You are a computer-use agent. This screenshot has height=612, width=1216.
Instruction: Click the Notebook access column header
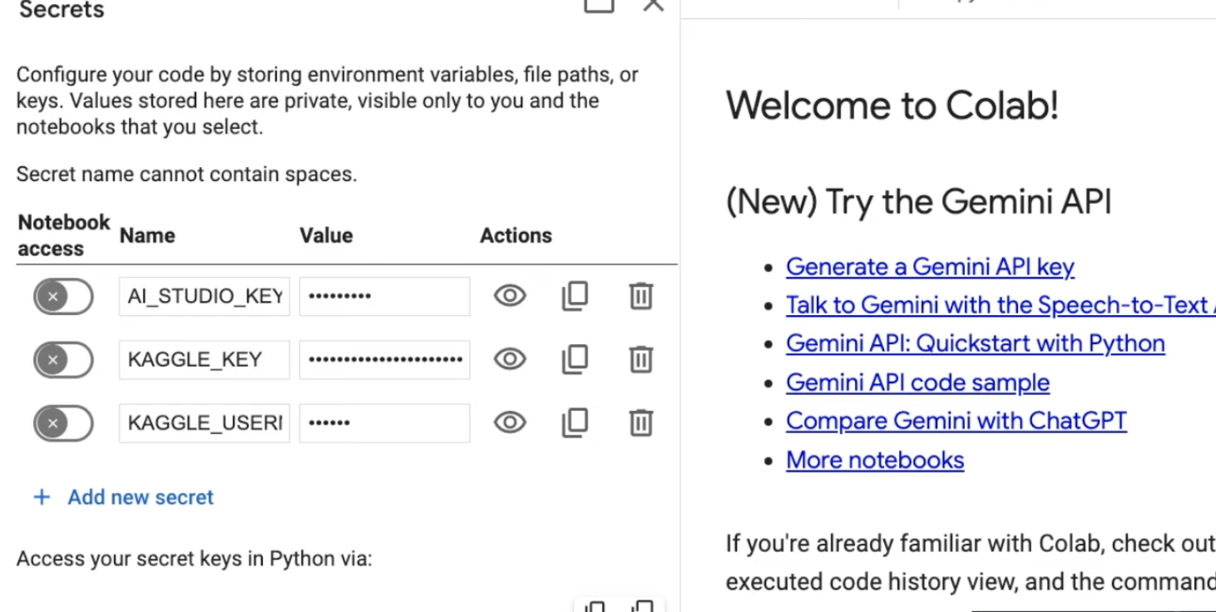64,235
